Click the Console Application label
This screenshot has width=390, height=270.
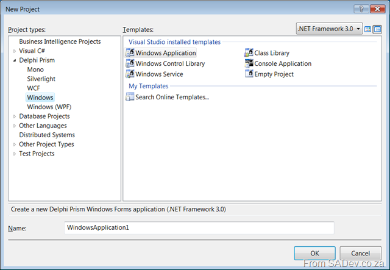click(x=283, y=63)
